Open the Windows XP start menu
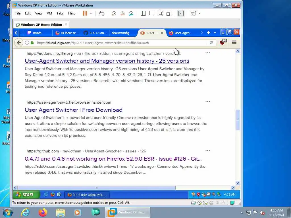This screenshot has width=291, height=218. [26, 194]
